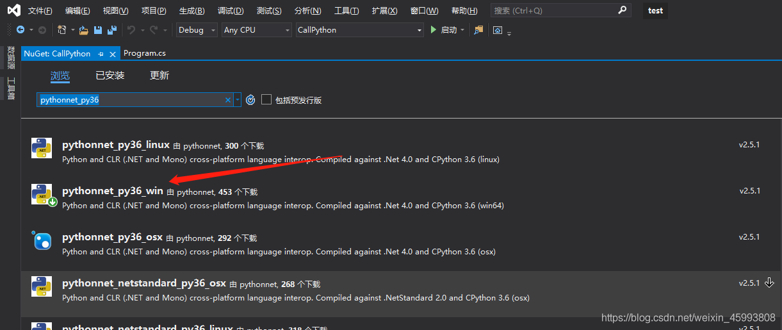Click the Undo arrow icon
The image size is (782, 330).
pos(131,29)
